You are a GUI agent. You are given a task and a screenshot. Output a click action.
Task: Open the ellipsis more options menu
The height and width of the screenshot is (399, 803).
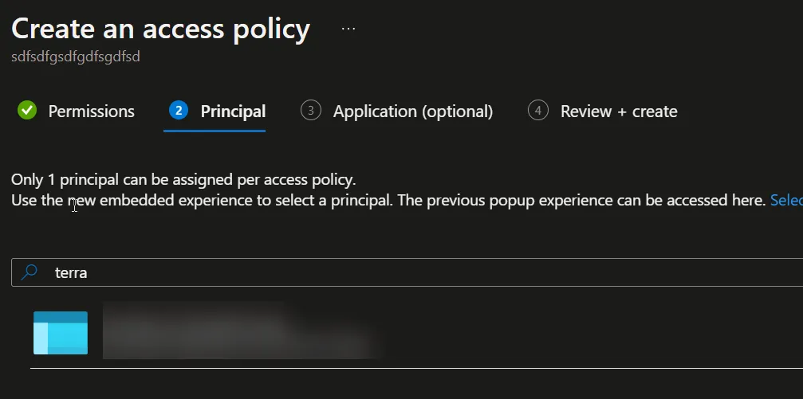coord(348,29)
